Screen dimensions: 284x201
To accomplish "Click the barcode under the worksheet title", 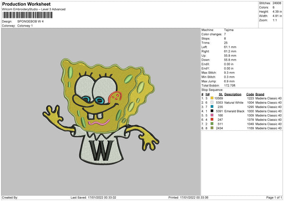I will [x=27, y=15].
